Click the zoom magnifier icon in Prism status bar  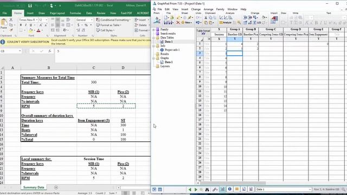343,190
